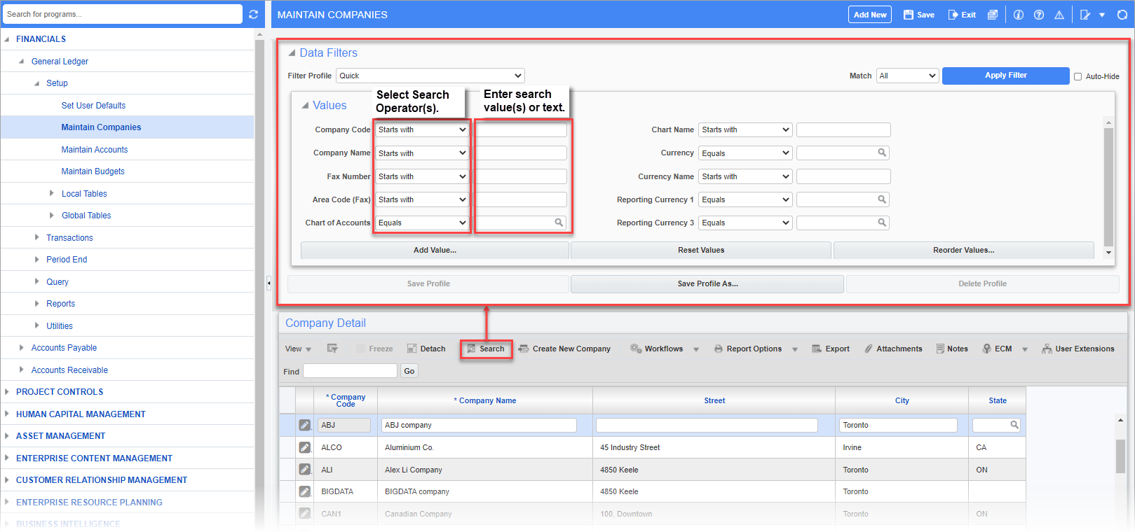This screenshot has width=1135, height=532.
Task: Open the Search tool in Company Detail
Action: 486,349
